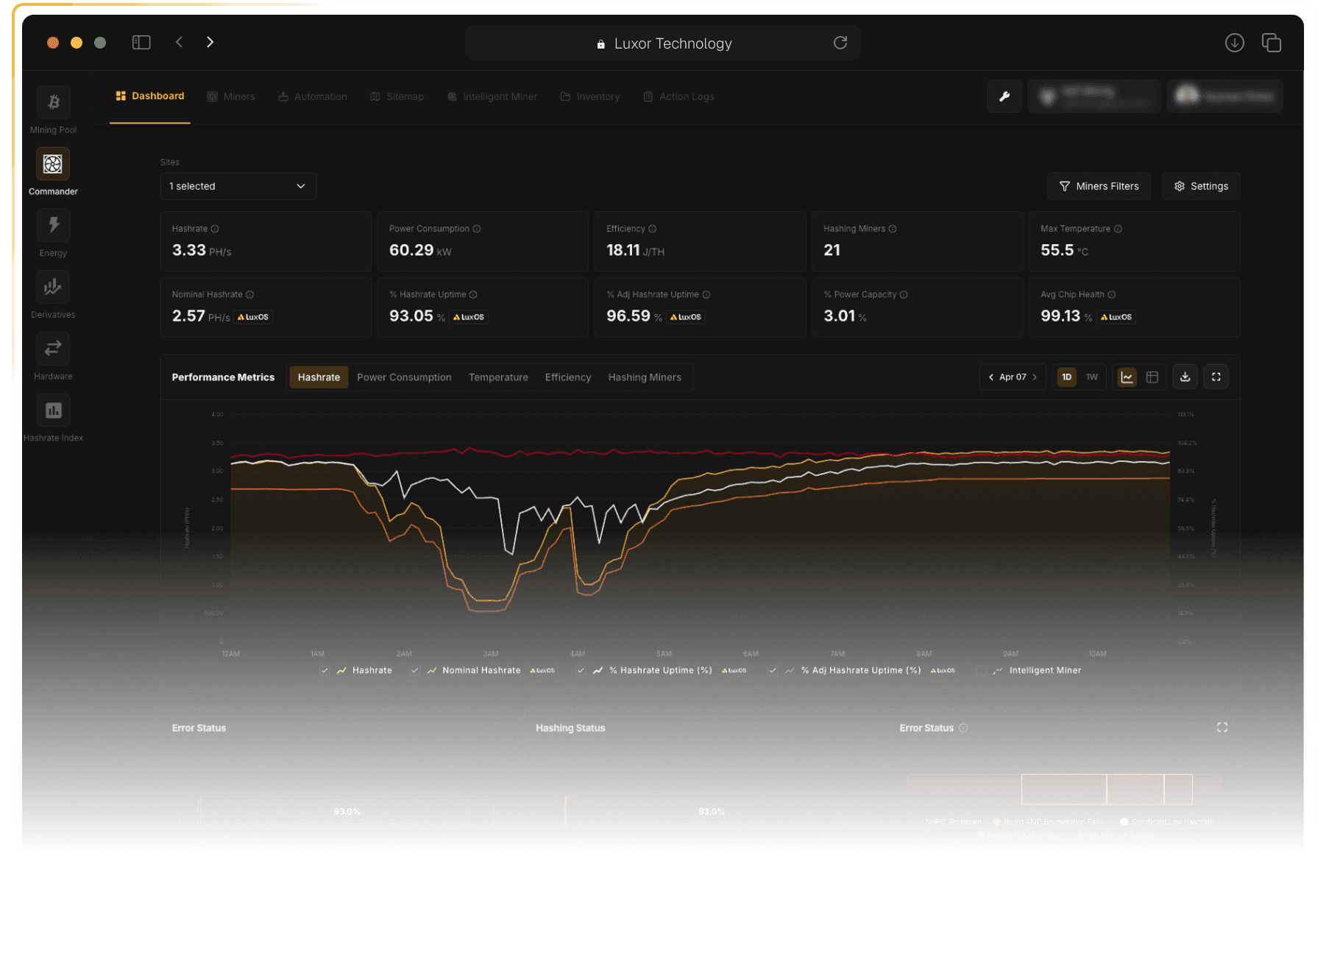Click the Hashrate info icon
1329x971 pixels.
pyautogui.click(x=215, y=229)
